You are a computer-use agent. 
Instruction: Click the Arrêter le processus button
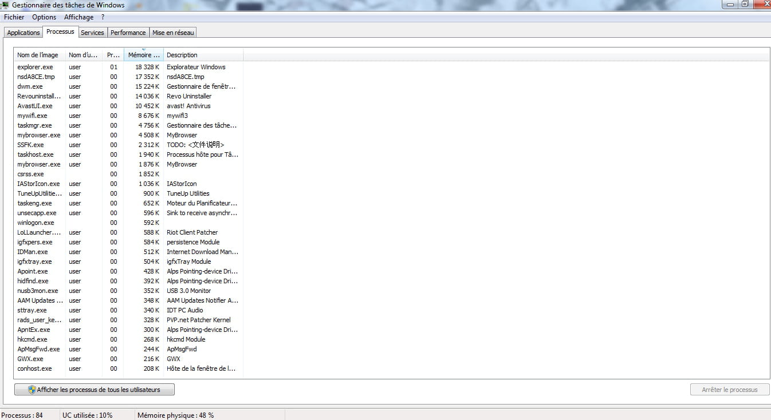coord(730,390)
